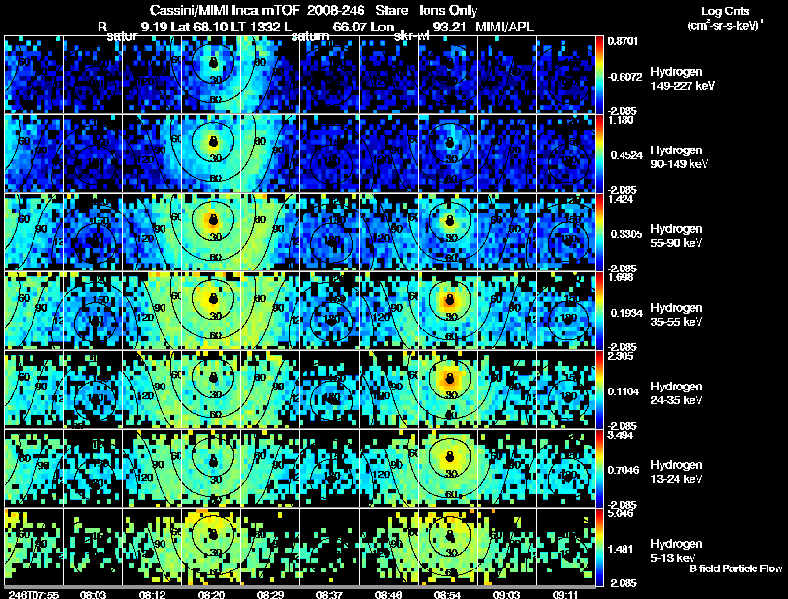The image size is (788, 599).
Task: Click the Log Cnts units heading
Action: pos(725,11)
